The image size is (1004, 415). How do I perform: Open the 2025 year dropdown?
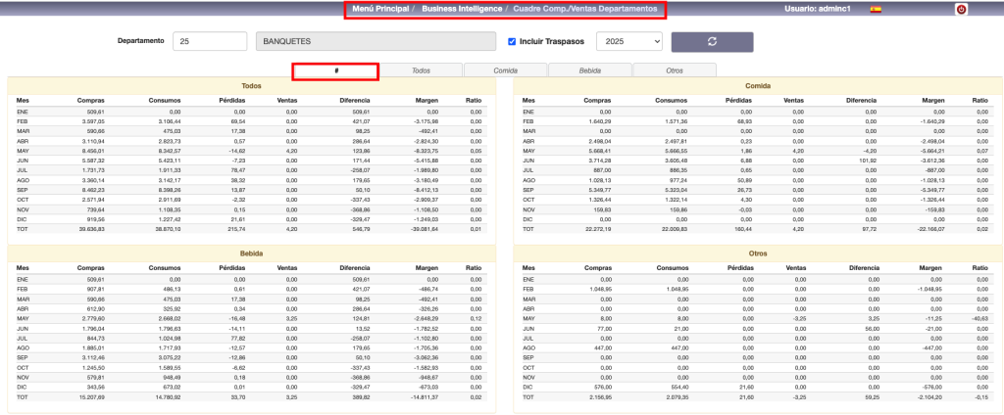coord(628,42)
